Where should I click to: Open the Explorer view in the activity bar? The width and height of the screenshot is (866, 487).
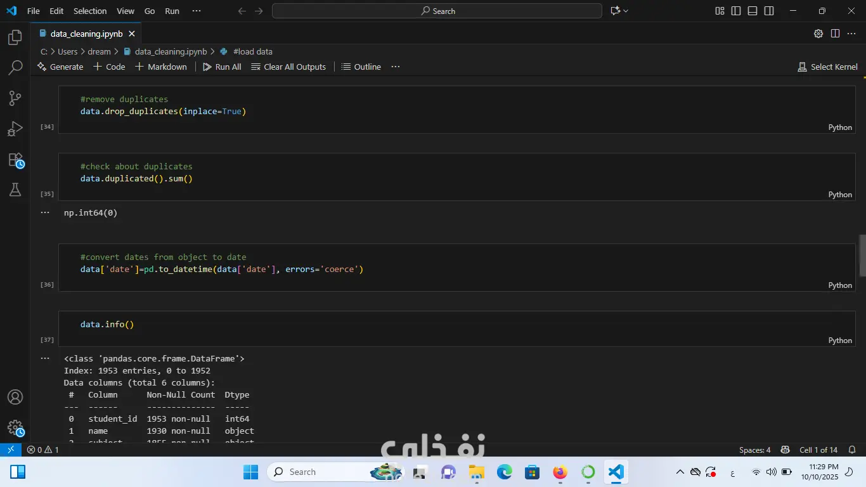coord(15,37)
